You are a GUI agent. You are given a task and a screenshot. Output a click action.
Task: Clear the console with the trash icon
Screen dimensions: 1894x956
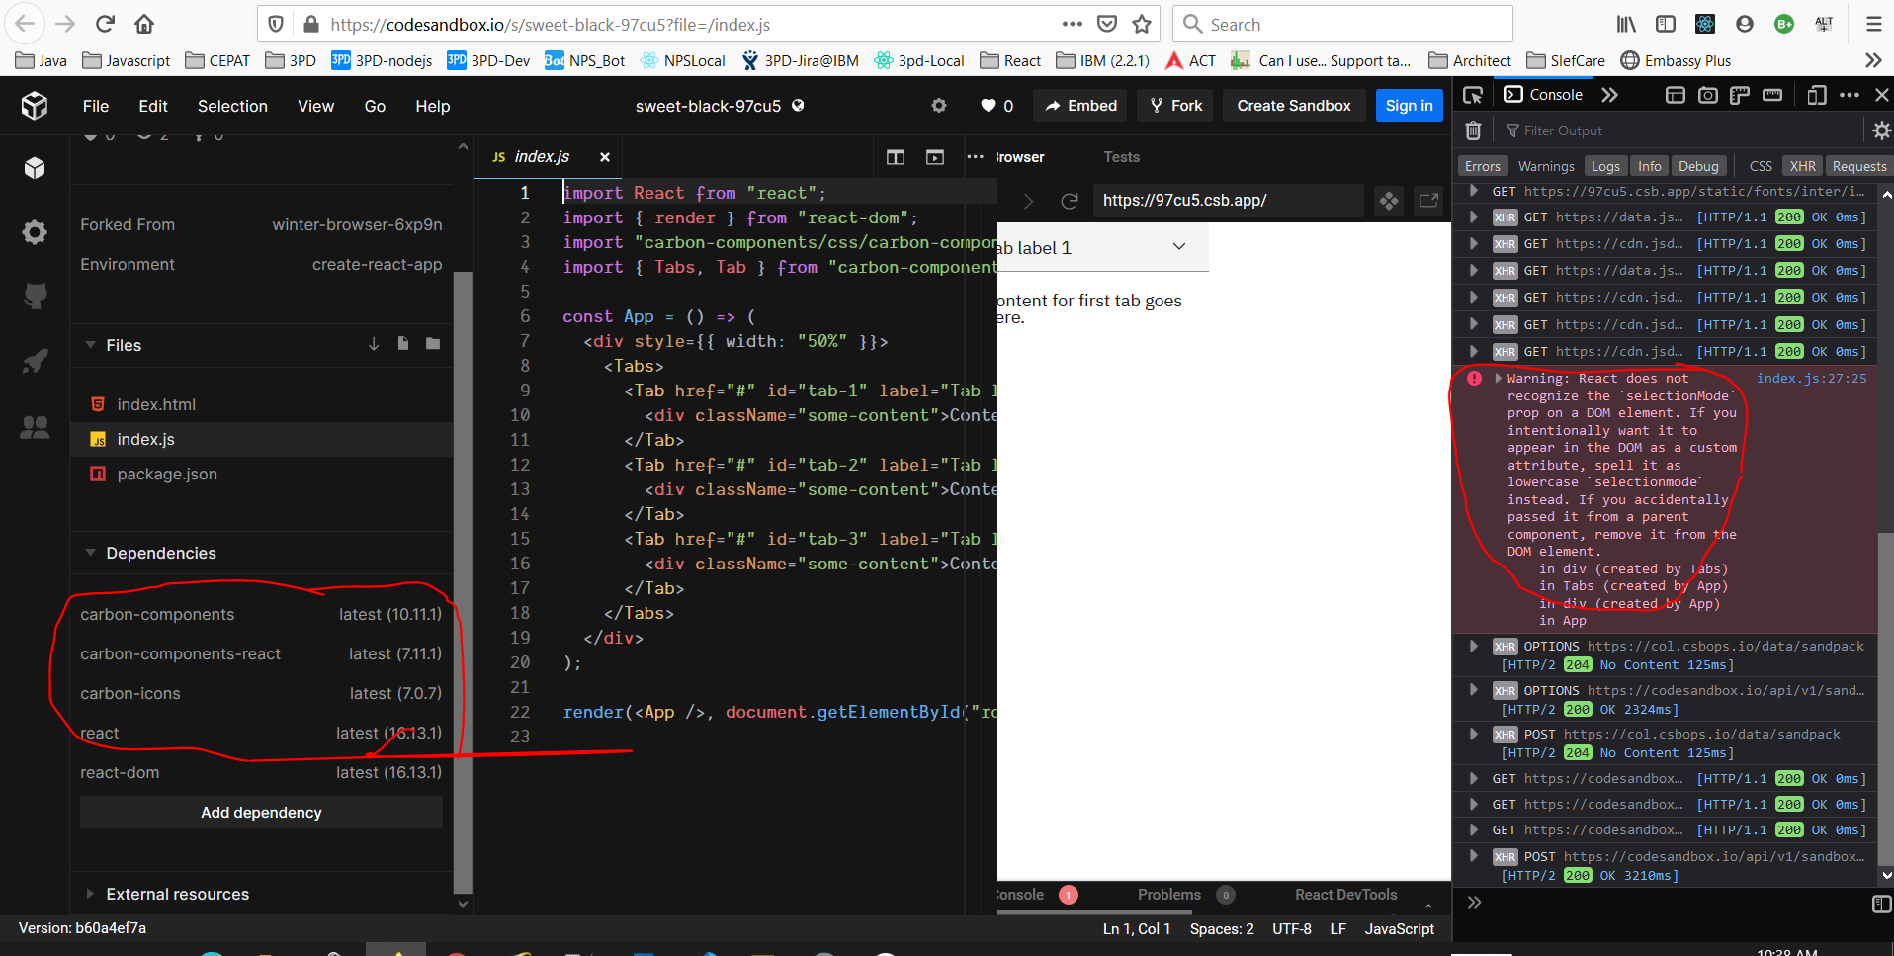tap(1473, 130)
